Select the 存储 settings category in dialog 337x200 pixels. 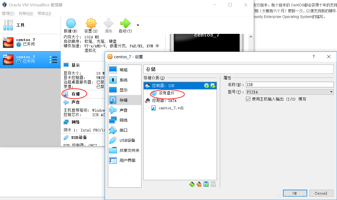click(x=125, y=100)
